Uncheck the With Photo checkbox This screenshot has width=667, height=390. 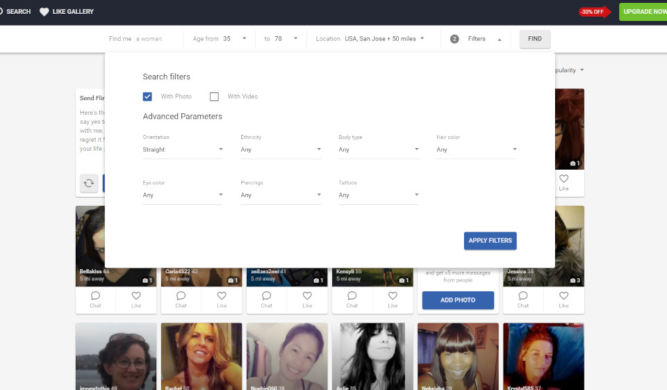pos(147,97)
